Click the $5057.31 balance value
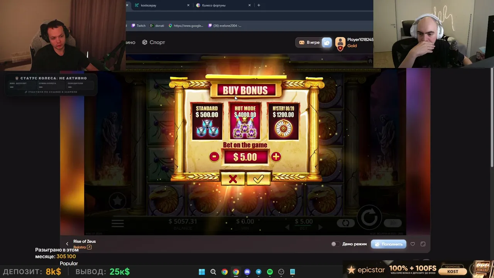Image resolution: width=494 pixels, height=278 pixels. (183, 221)
